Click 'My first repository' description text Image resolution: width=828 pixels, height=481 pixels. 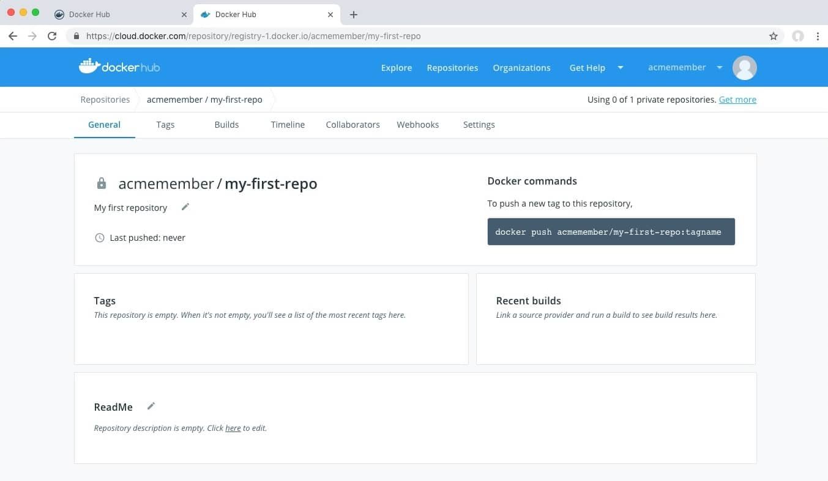(130, 208)
